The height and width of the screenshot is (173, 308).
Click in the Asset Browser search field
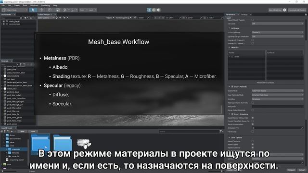point(189,131)
